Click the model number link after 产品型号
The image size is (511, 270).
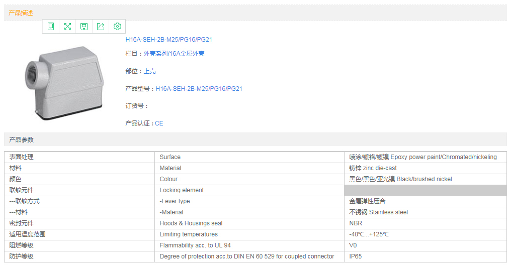(199, 89)
